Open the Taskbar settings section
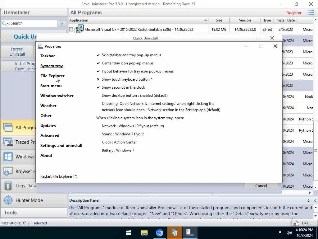Image resolution: width=318 pixels, height=239 pixels. [x=48, y=56]
